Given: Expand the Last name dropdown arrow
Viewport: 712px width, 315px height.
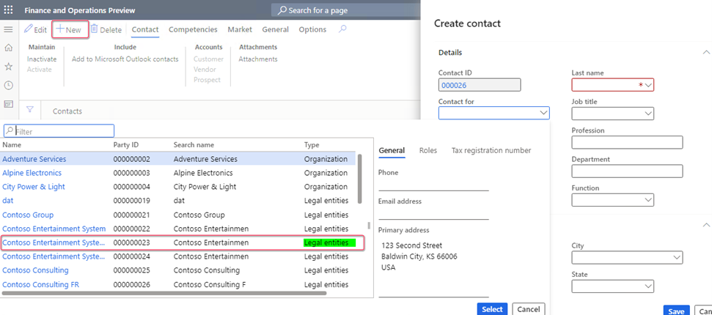Looking at the screenshot, I should coord(648,85).
